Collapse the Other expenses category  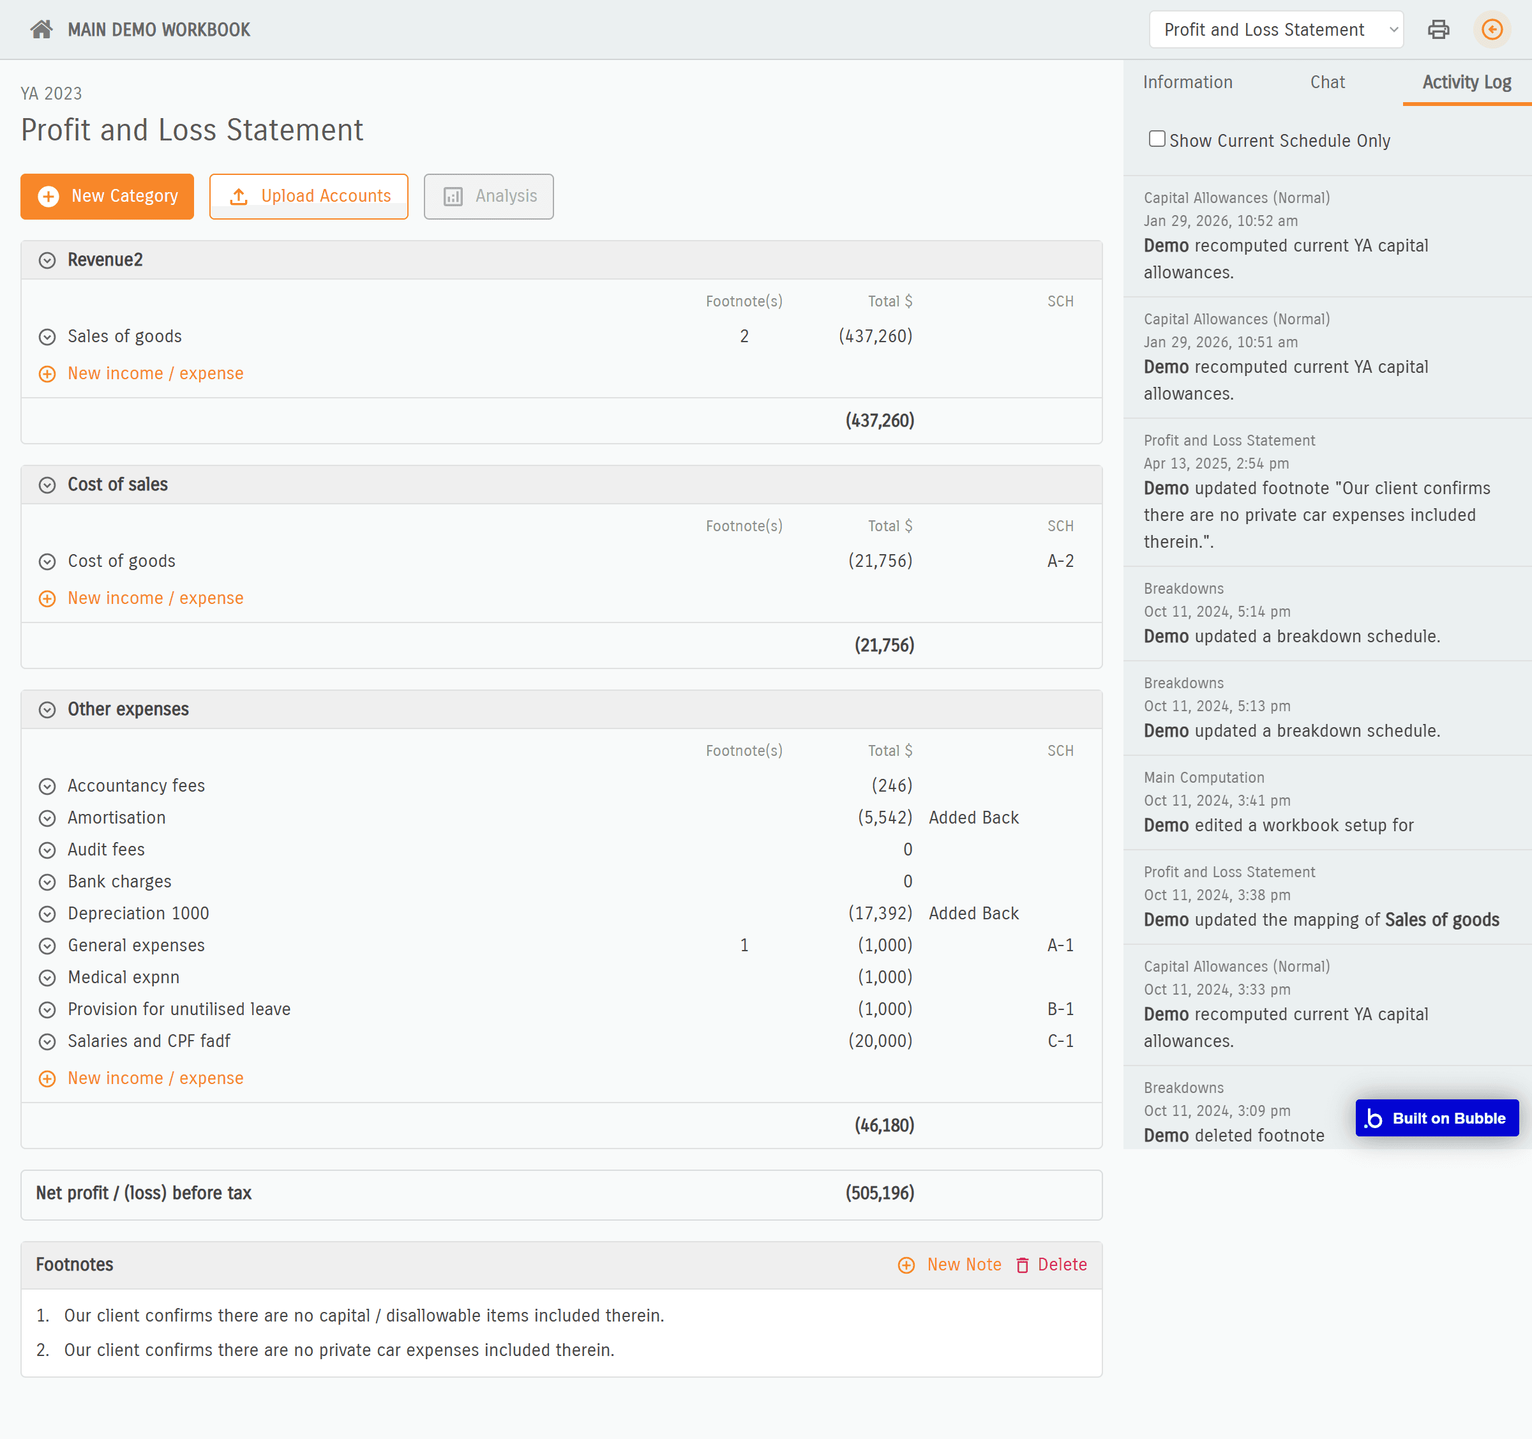[47, 710]
